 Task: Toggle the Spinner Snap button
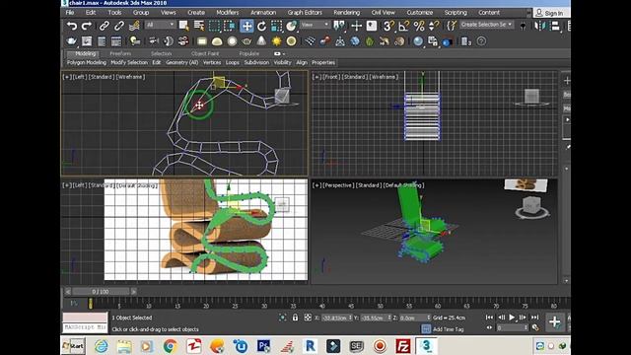[x=434, y=27]
